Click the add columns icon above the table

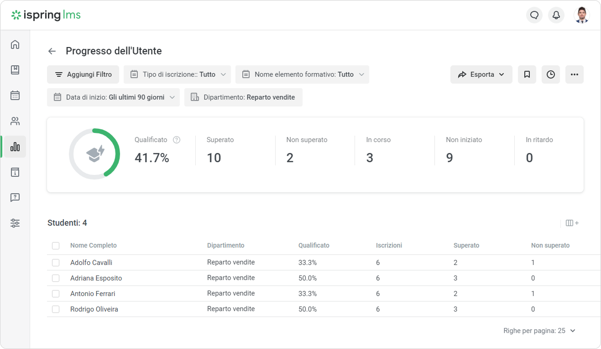572,223
